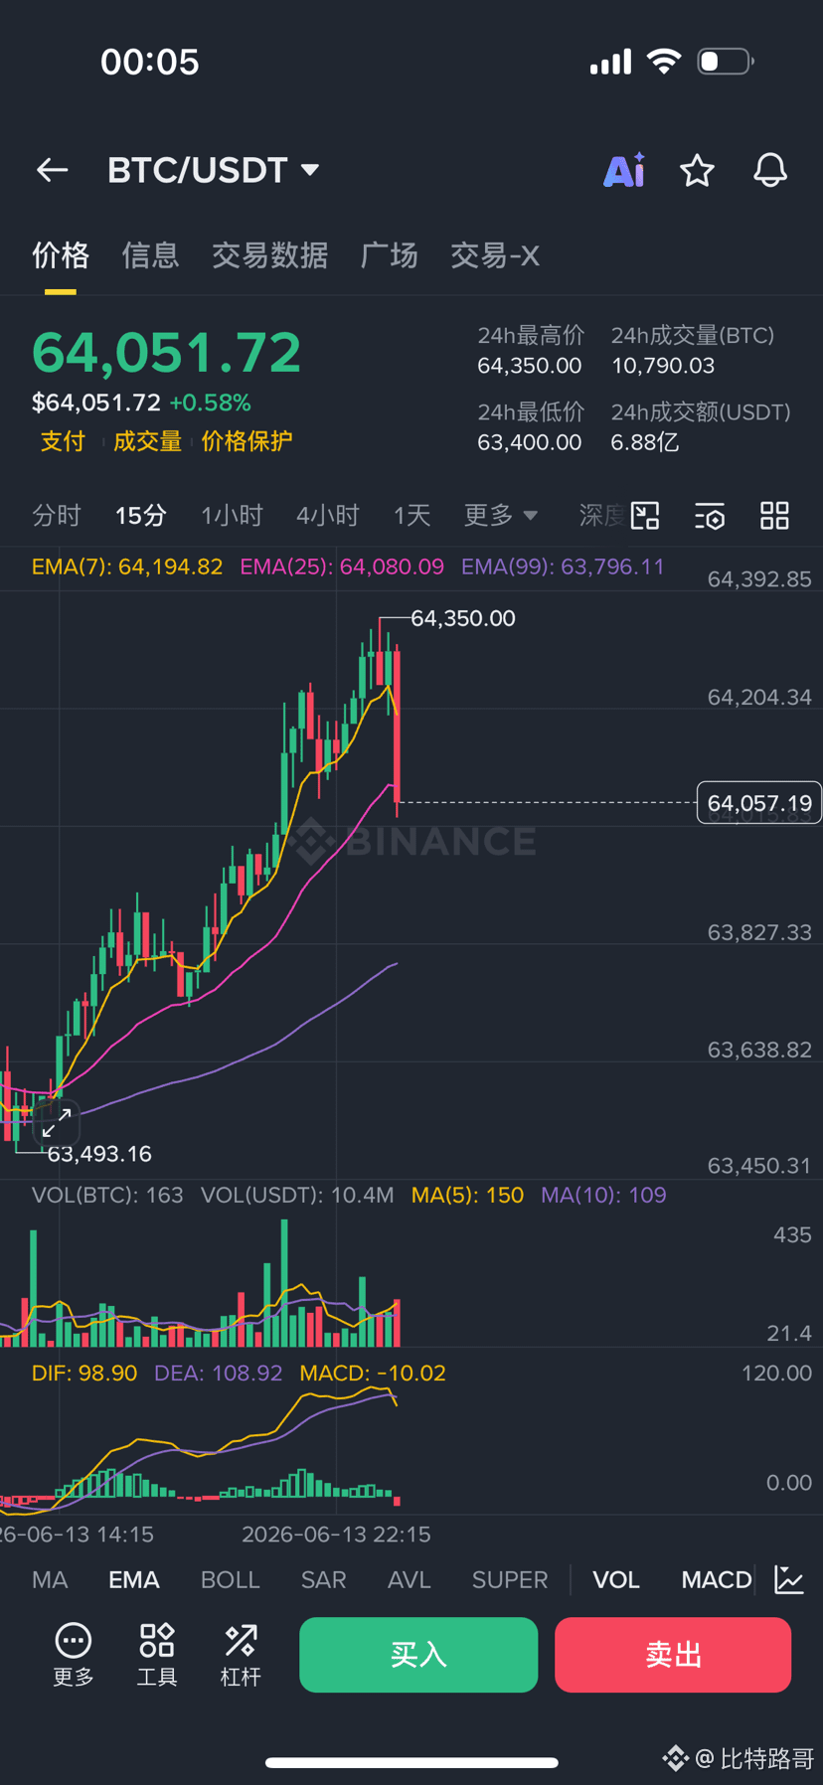Toggle the MA indicator
823x1785 pixels.
pyautogui.click(x=50, y=1579)
